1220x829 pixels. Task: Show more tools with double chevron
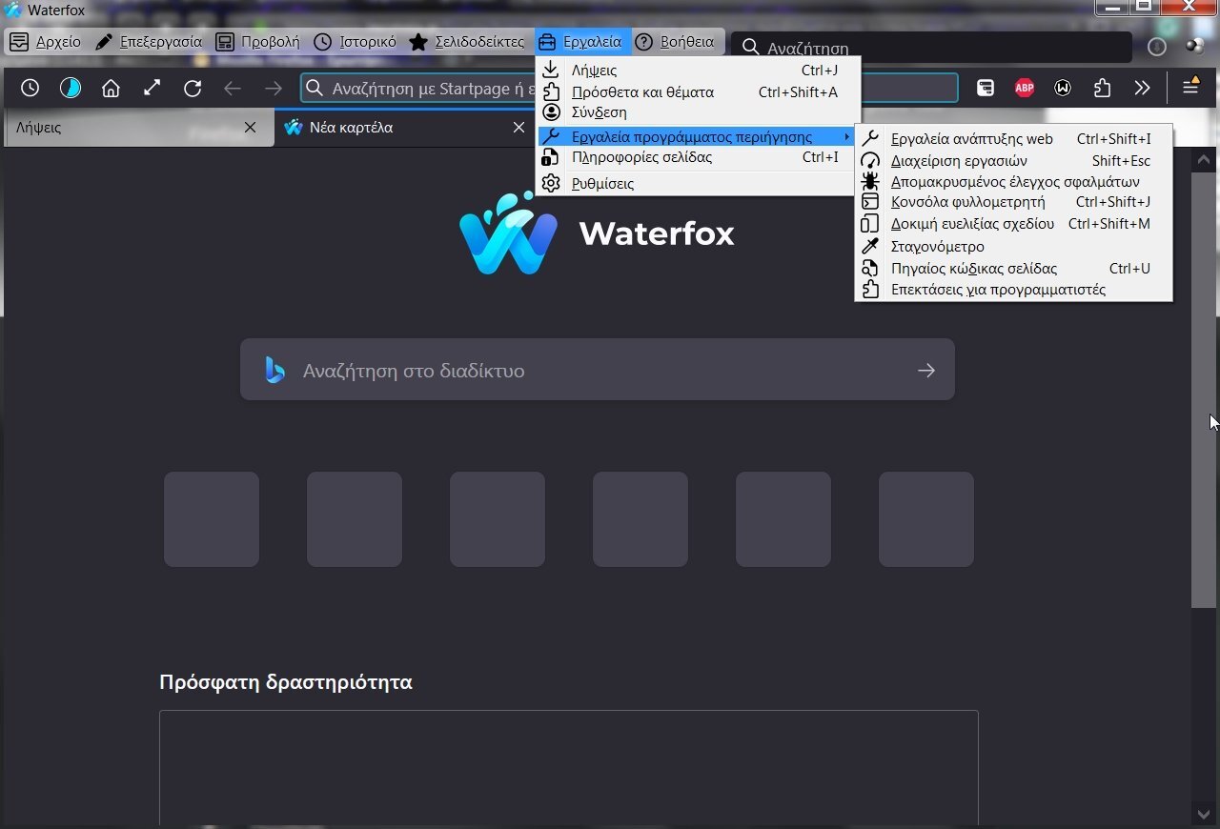(x=1142, y=89)
